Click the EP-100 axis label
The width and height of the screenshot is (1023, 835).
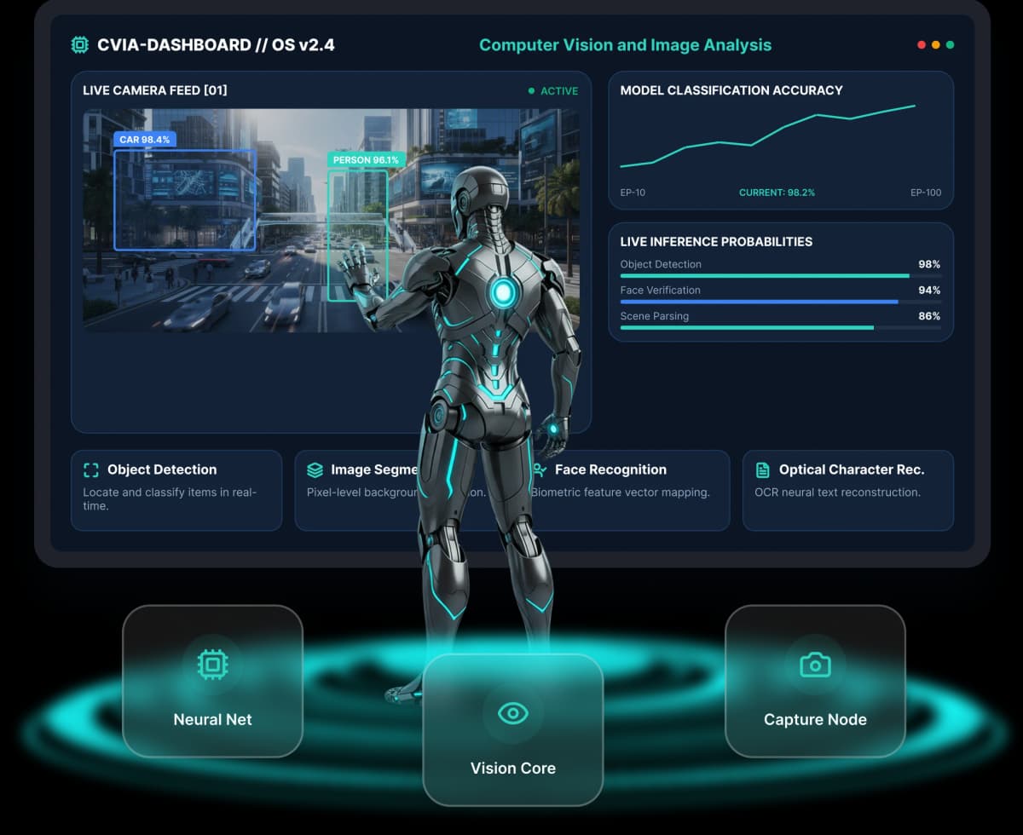pos(926,193)
